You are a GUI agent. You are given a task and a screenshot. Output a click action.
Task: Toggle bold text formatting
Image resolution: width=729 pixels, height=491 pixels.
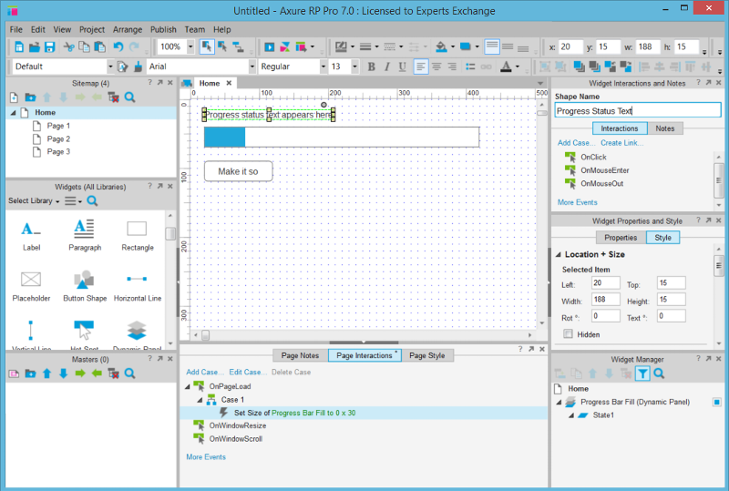click(x=372, y=66)
